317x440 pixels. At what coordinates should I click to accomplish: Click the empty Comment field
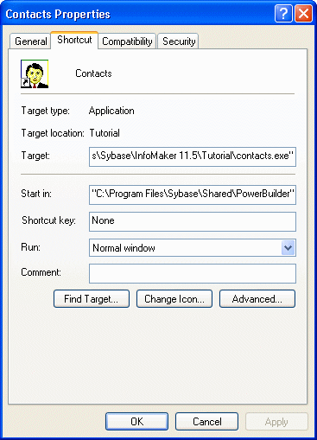click(x=193, y=273)
